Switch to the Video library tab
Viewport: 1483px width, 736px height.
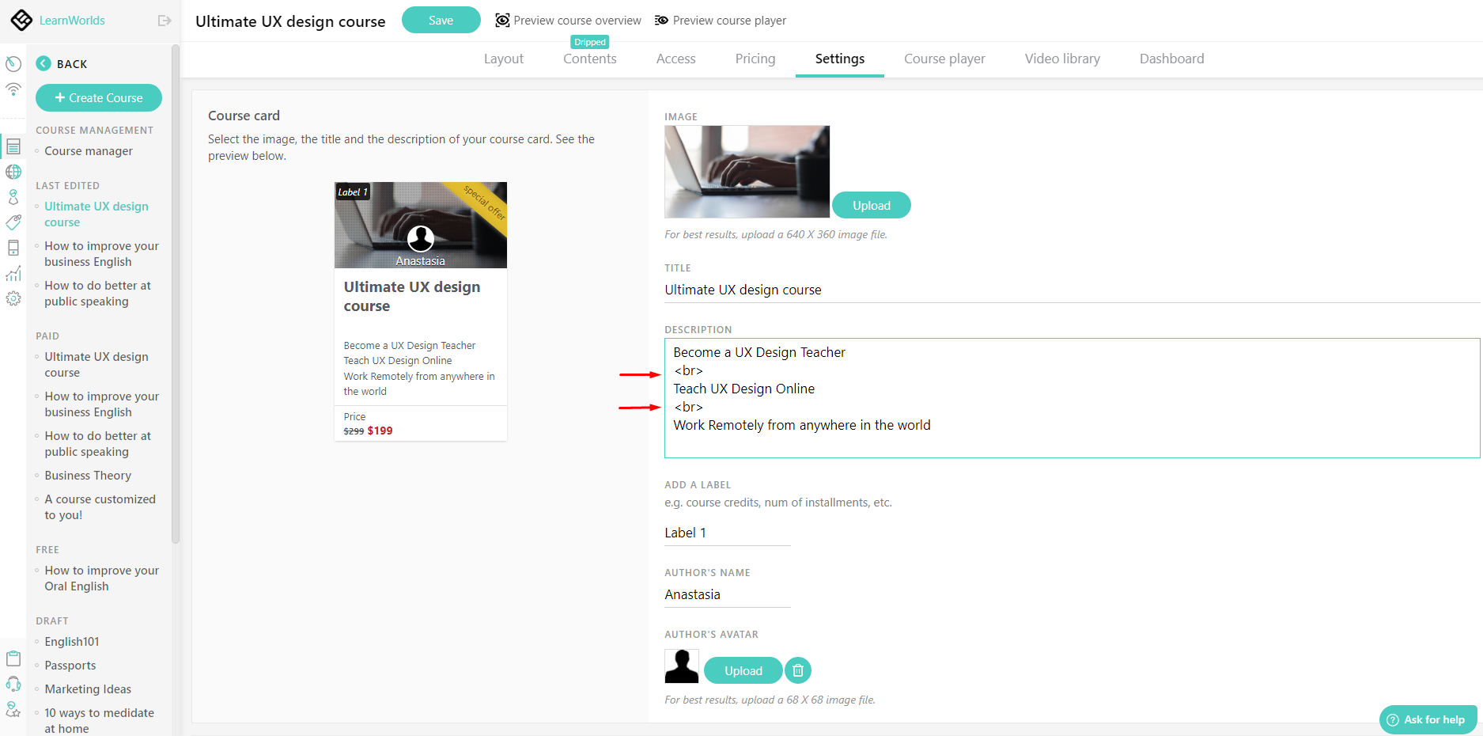pyautogui.click(x=1061, y=59)
